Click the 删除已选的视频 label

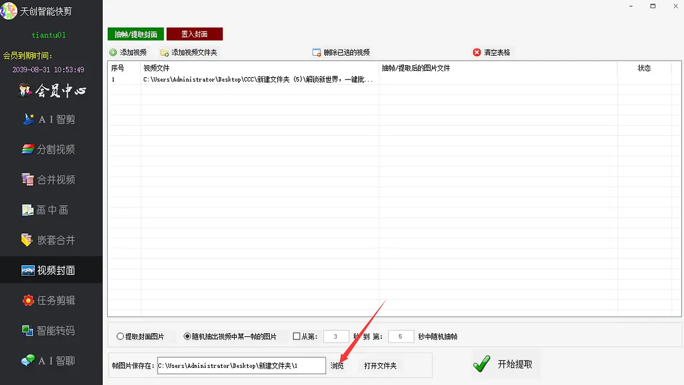347,52
